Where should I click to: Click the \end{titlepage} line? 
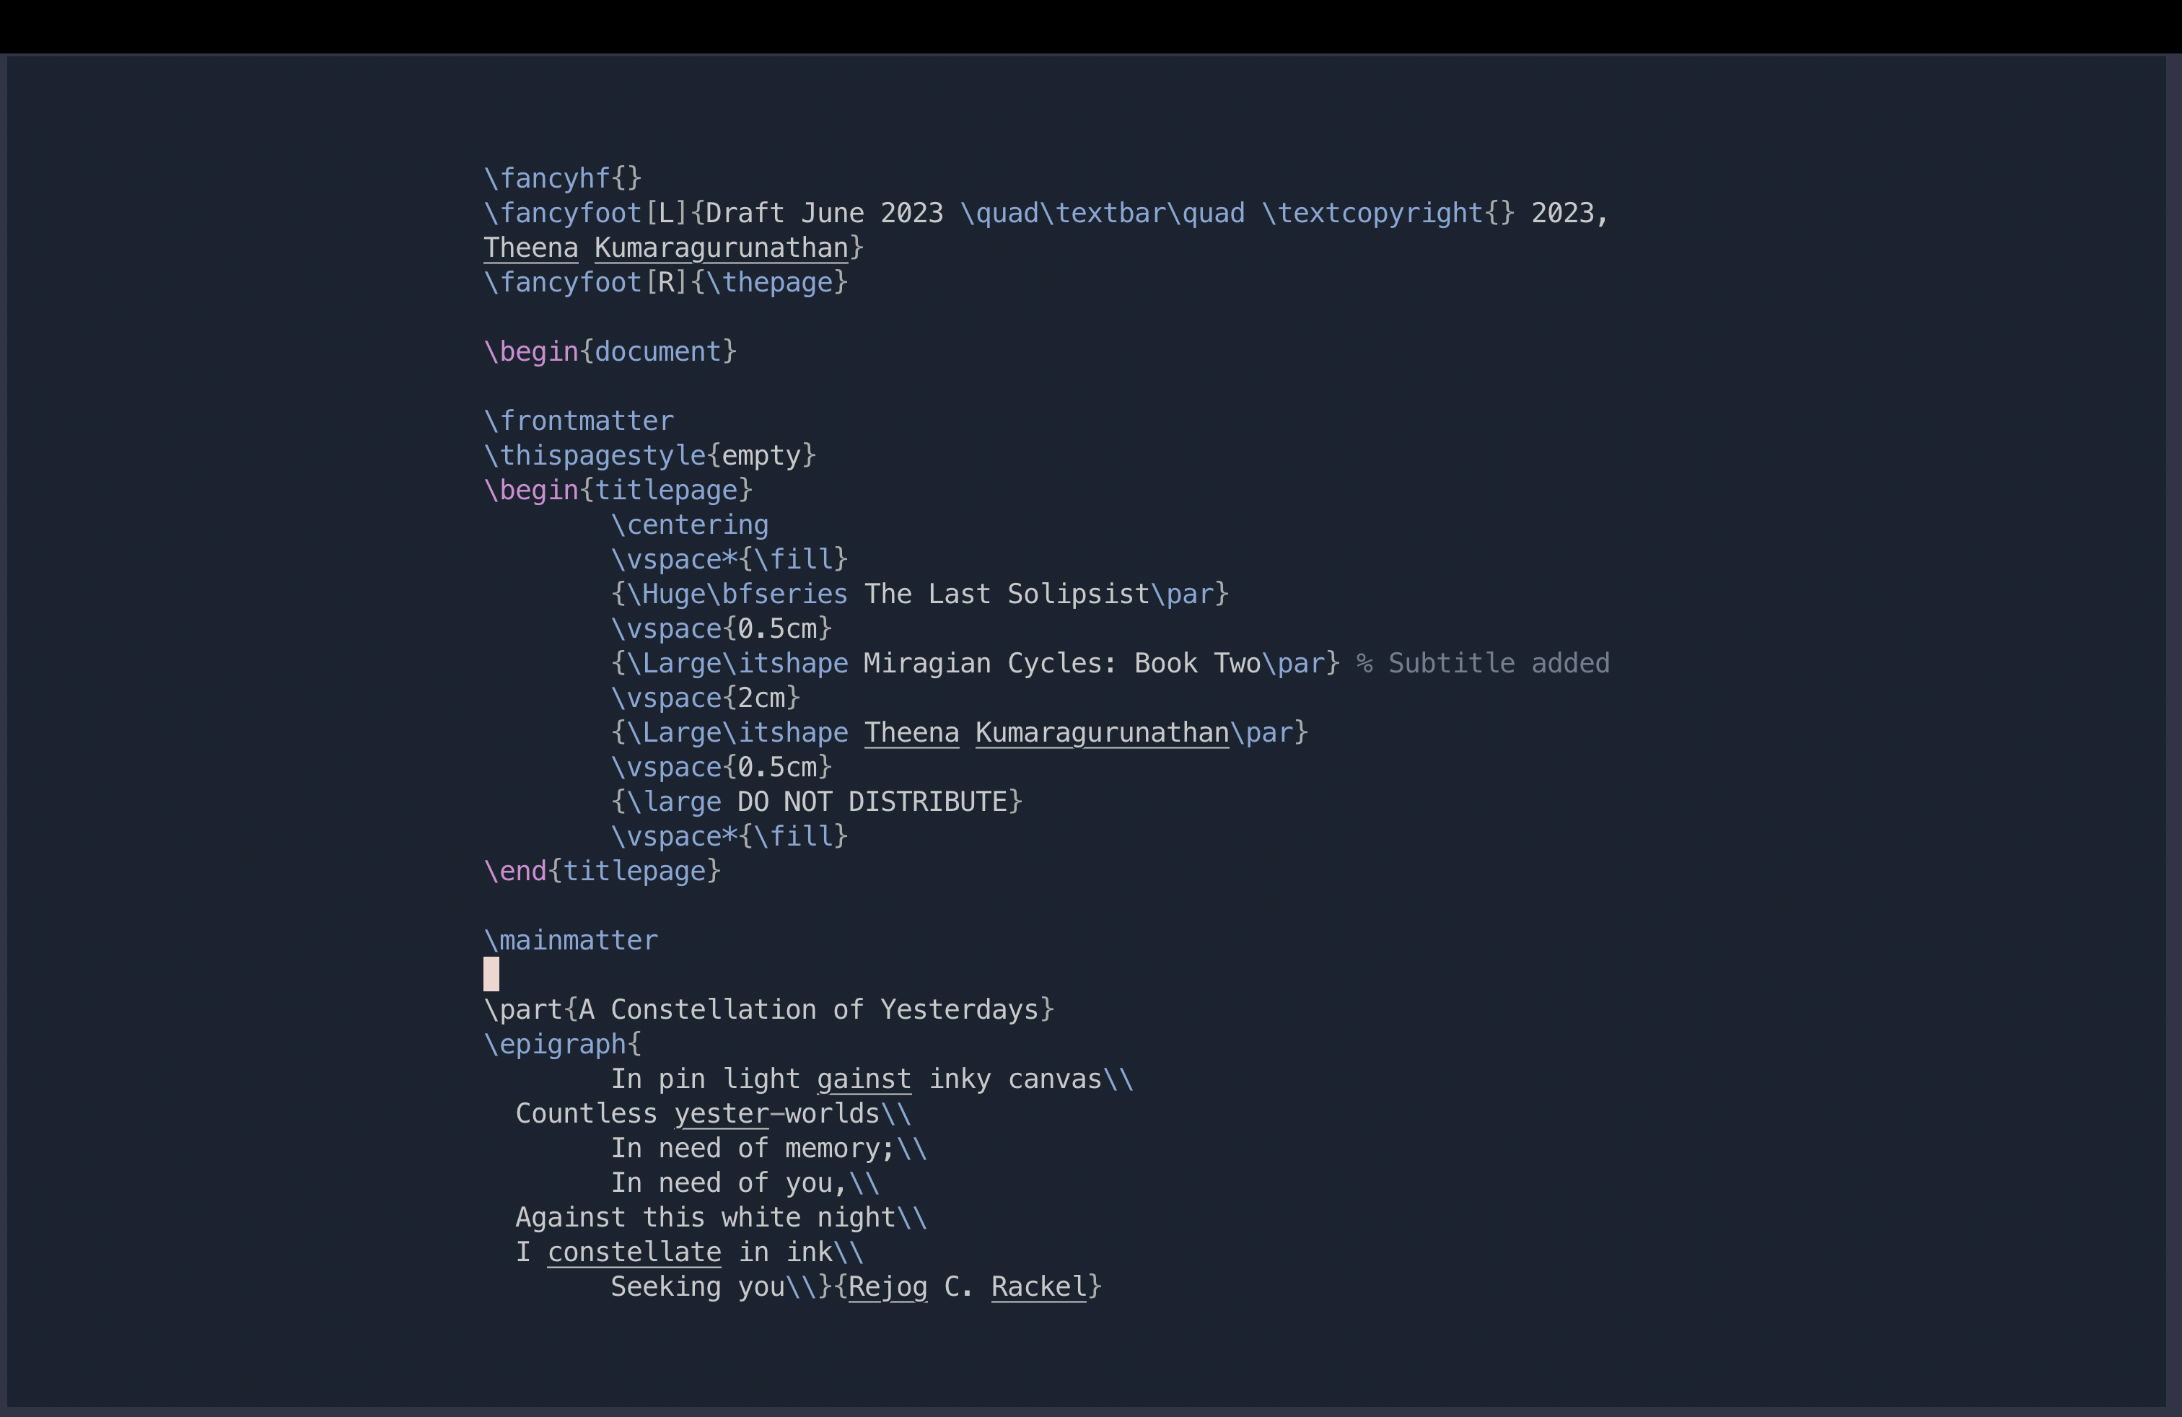point(603,871)
